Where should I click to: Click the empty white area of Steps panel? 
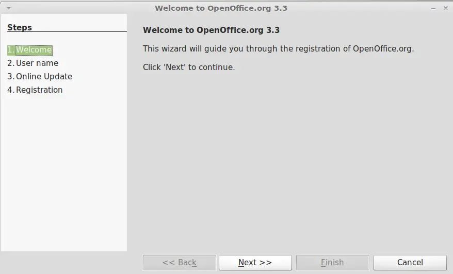[64, 173]
